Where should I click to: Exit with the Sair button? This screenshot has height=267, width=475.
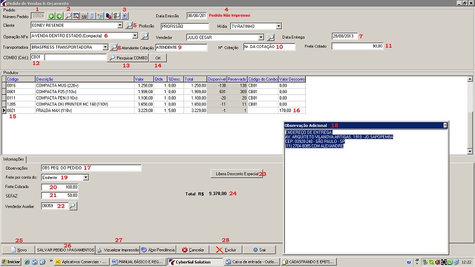259,250
